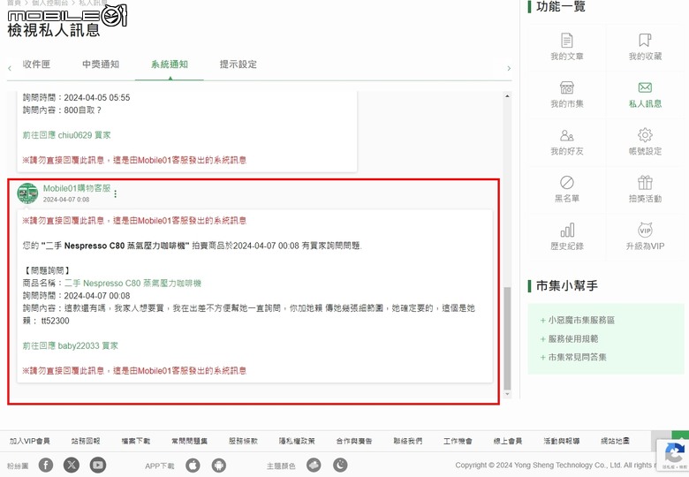Open the 聯絡我們 footer link
The height and width of the screenshot is (477, 689).
coord(408,441)
